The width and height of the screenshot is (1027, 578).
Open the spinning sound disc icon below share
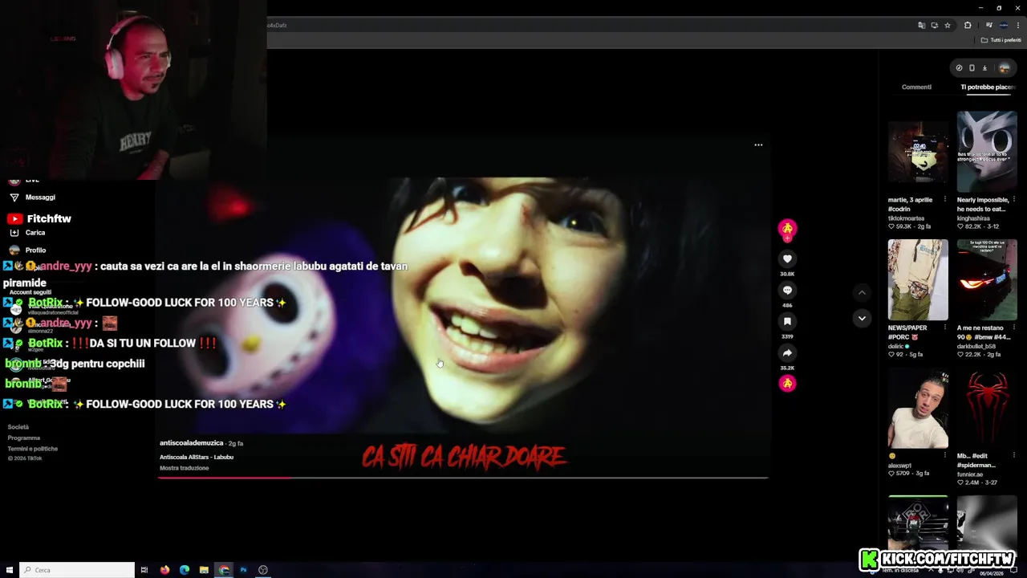coord(787,383)
